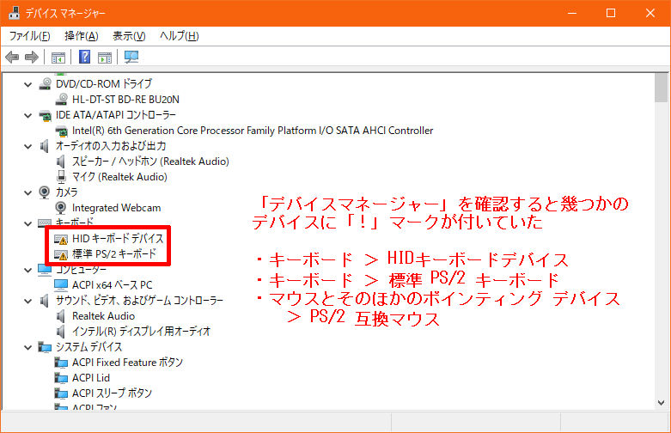Select 標準 PS/2 キーボード entry
The width and height of the screenshot is (671, 433).
(x=114, y=254)
